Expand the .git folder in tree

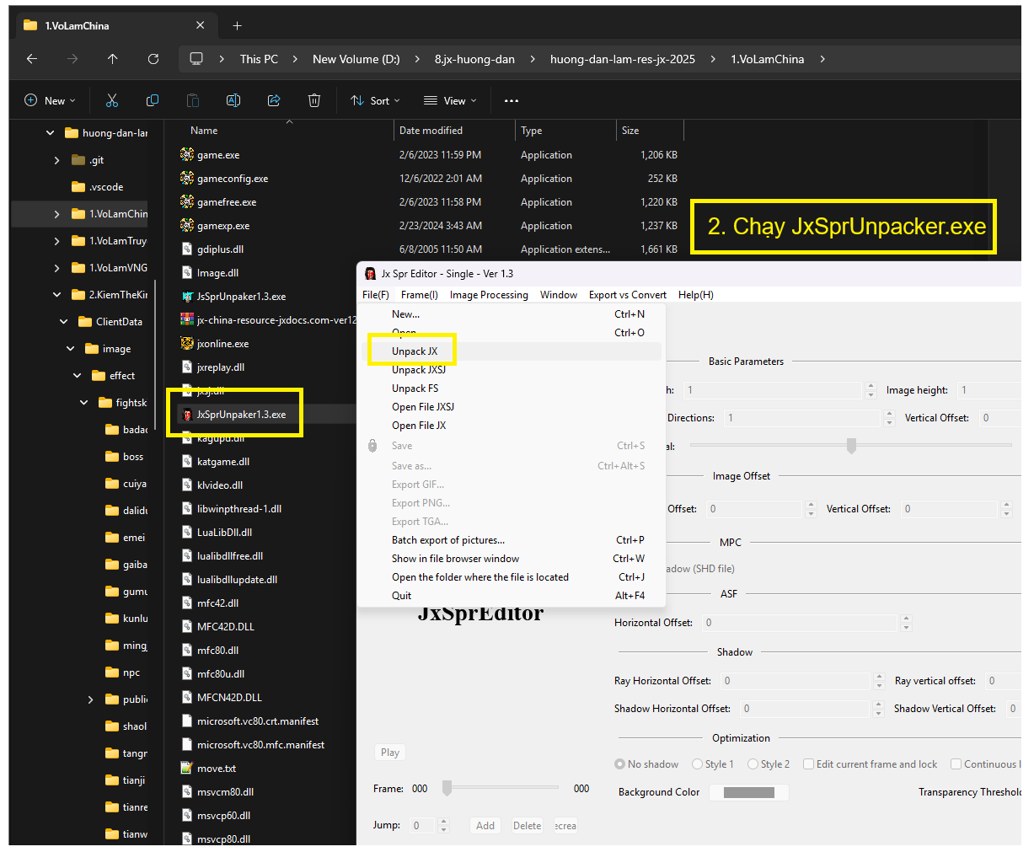(x=56, y=160)
